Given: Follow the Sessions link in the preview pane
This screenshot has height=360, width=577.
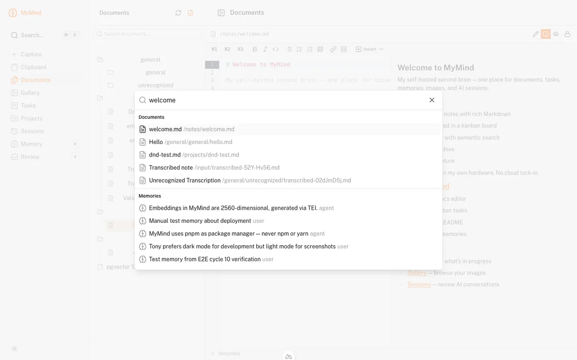Looking at the screenshot, I should 419,284.
